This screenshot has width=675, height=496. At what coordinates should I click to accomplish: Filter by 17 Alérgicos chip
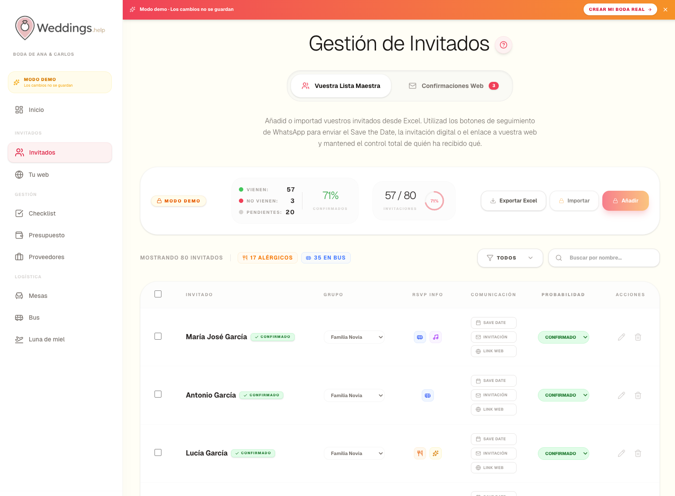click(268, 258)
